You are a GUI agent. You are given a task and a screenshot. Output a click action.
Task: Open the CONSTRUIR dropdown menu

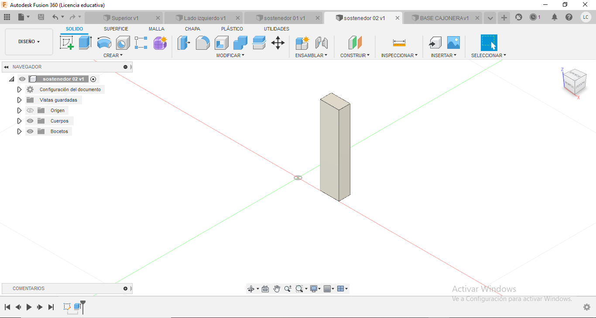click(355, 55)
